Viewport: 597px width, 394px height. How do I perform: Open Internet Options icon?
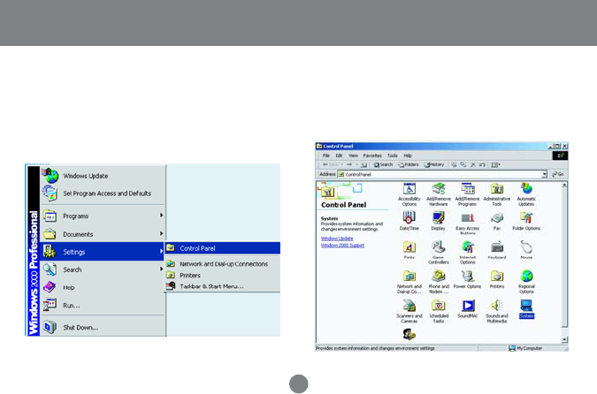tap(467, 253)
